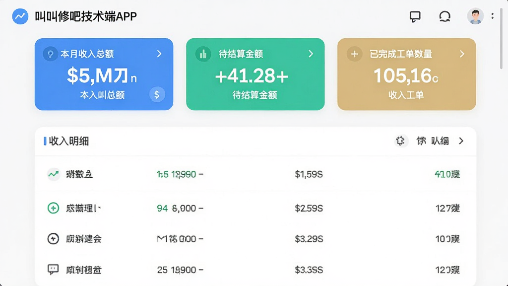Open the 待结算金额 green card

[255, 74]
